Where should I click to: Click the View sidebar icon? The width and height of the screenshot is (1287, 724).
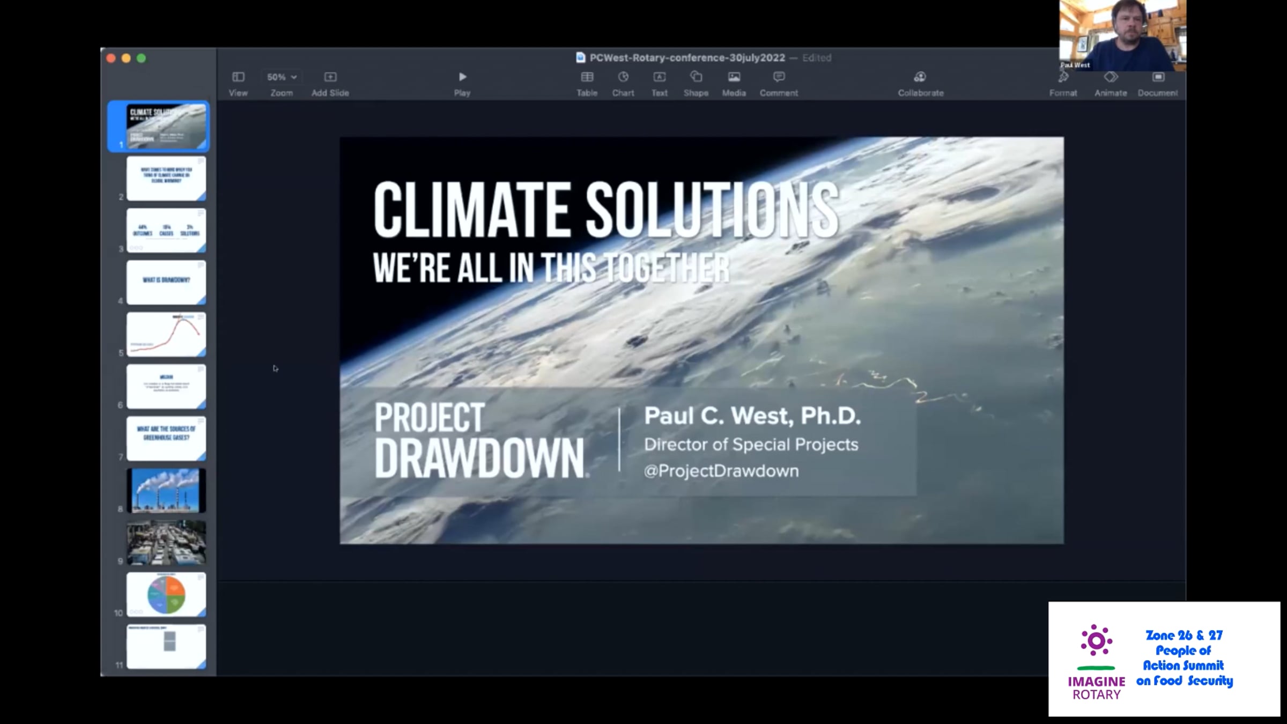pyautogui.click(x=238, y=78)
